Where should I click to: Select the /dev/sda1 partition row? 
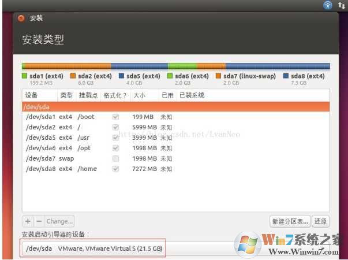click(176, 117)
